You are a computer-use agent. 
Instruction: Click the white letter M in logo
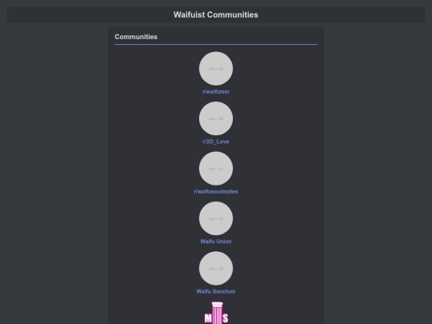208,318
